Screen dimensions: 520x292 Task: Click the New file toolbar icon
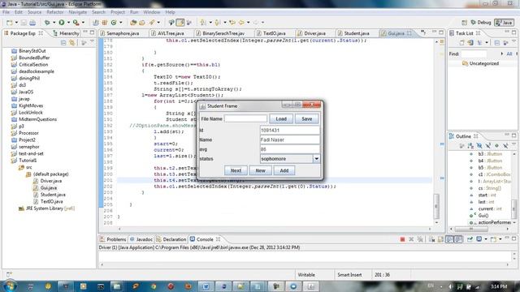pos(9,23)
